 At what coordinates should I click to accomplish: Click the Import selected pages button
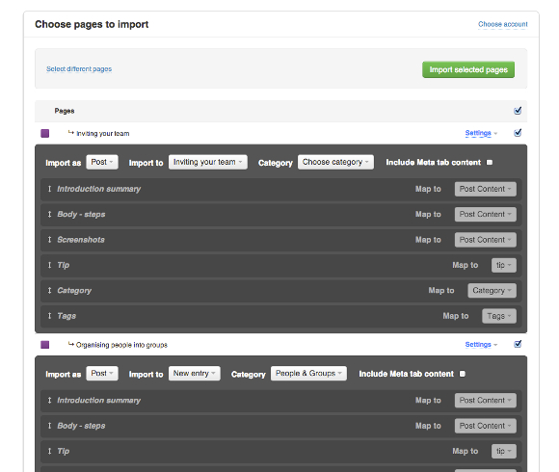tap(468, 69)
